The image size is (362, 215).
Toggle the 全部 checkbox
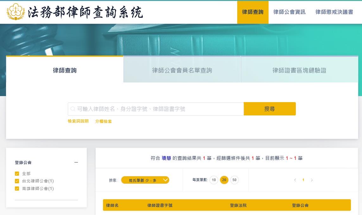click(x=17, y=174)
